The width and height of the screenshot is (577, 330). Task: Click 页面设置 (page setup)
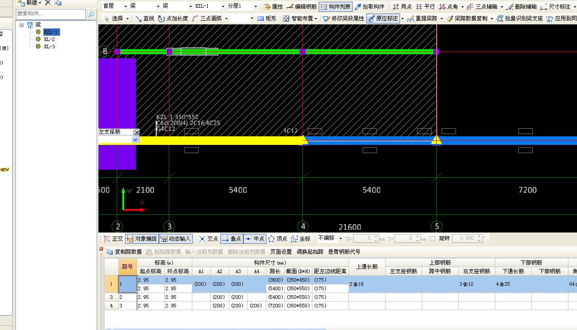tap(281, 252)
